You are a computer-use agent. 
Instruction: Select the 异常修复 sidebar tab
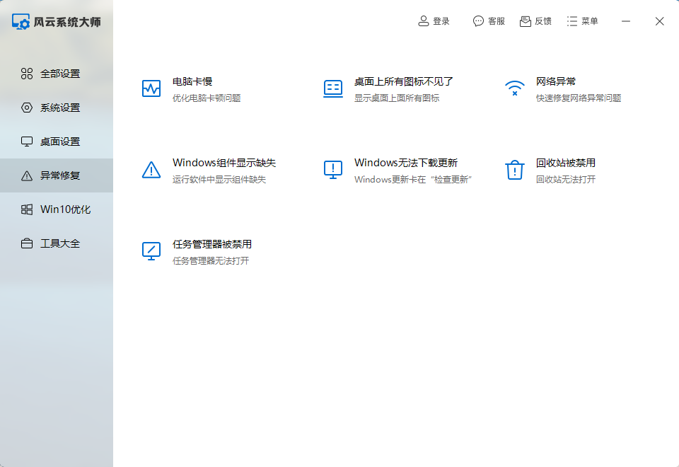pyautogui.click(x=57, y=175)
